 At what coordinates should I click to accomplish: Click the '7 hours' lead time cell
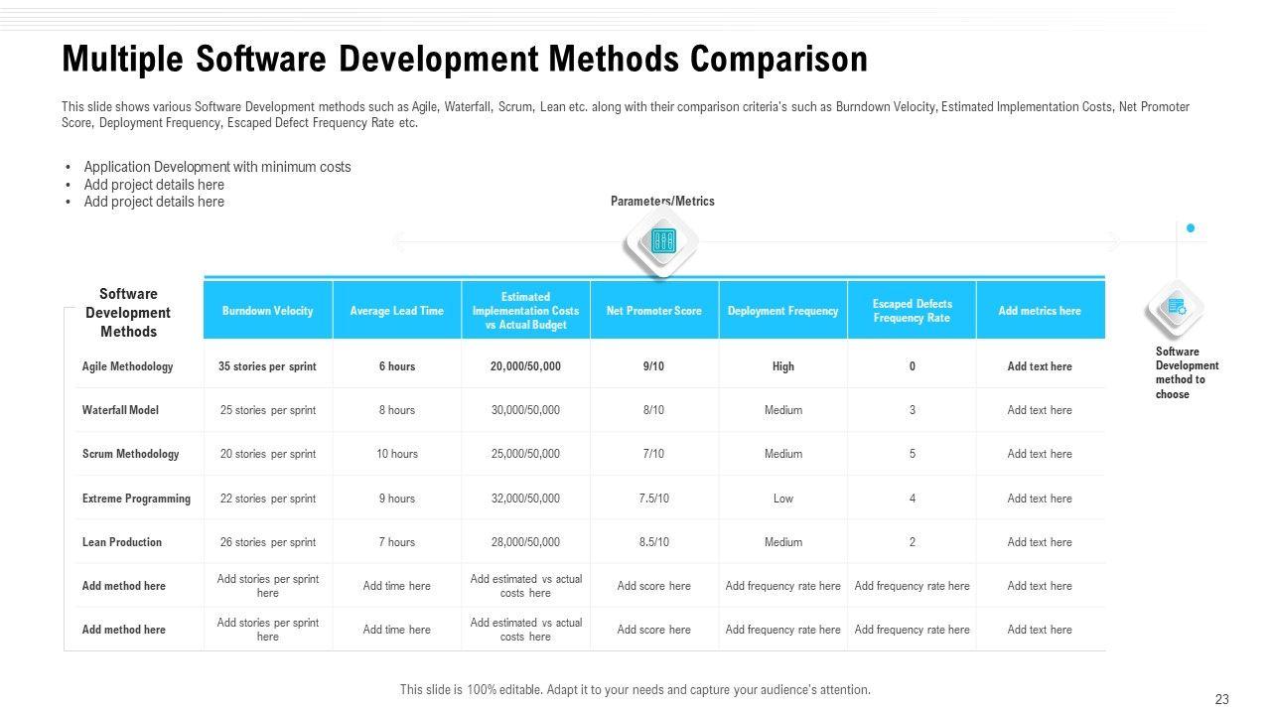[x=397, y=542]
